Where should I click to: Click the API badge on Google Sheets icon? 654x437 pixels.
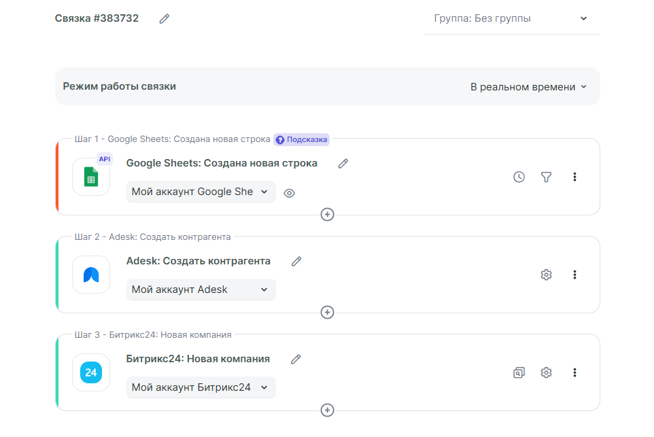pos(105,159)
